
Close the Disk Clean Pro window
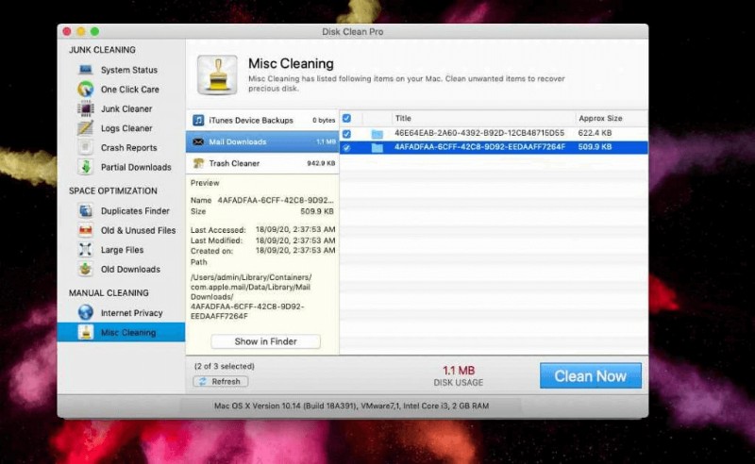[x=67, y=32]
